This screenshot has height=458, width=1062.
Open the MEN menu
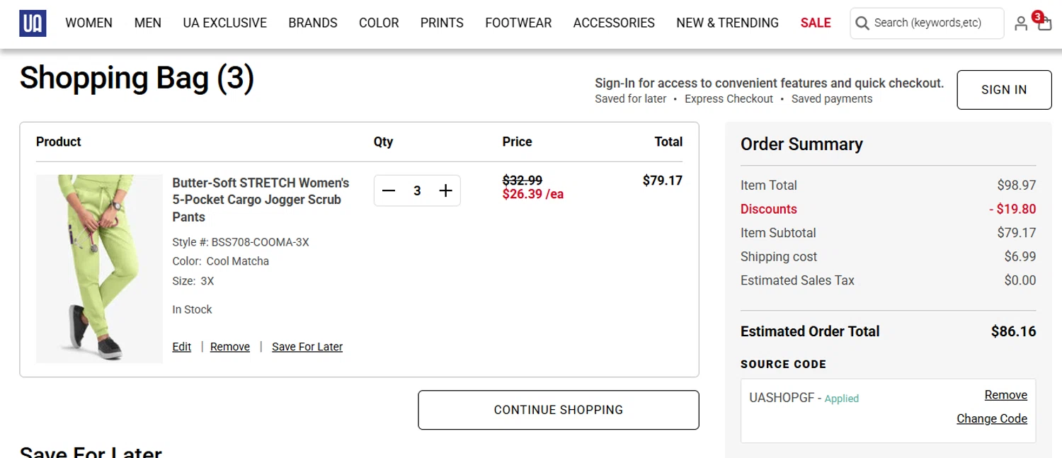point(148,23)
